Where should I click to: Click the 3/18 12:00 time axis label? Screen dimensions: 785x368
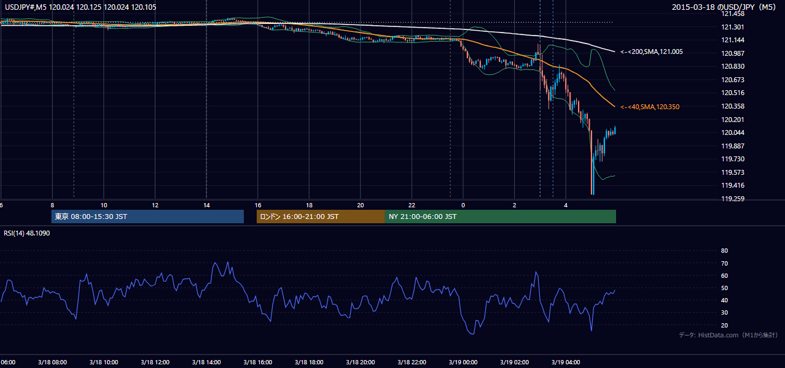coord(155,362)
